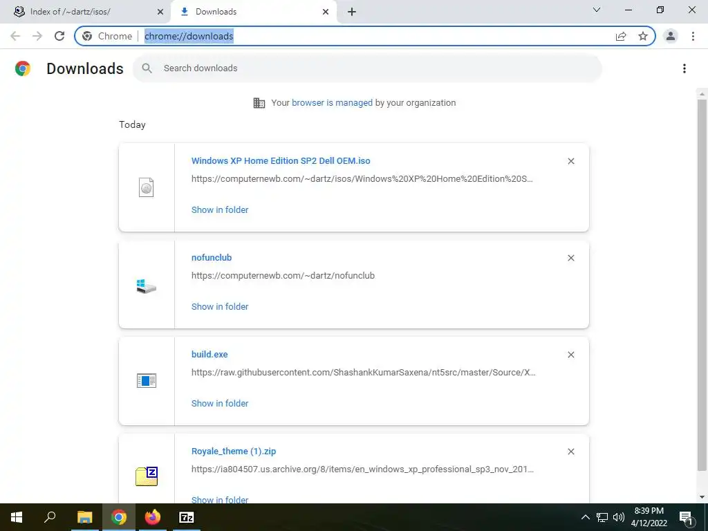The image size is (708, 531).
Task: Show nofunclub in folder
Action: point(220,306)
